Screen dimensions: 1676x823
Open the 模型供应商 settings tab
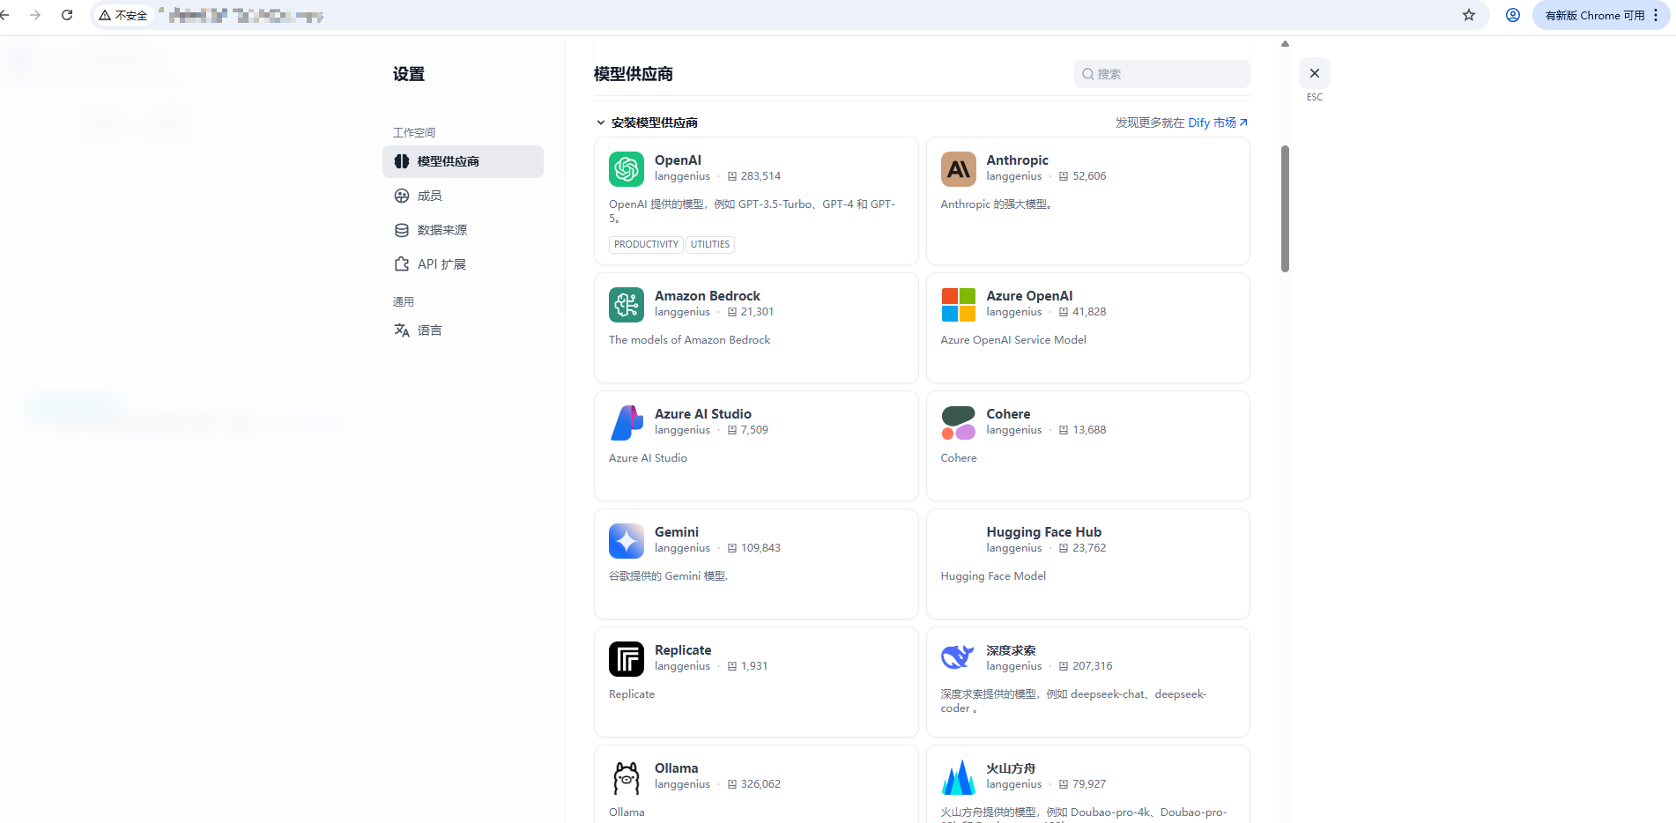(x=463, y=161)
